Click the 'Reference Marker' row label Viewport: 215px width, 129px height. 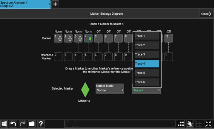(x=46, y=57)
